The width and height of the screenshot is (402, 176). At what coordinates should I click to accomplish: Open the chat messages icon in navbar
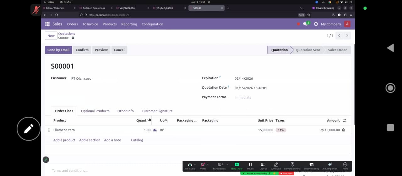point(305,24)
